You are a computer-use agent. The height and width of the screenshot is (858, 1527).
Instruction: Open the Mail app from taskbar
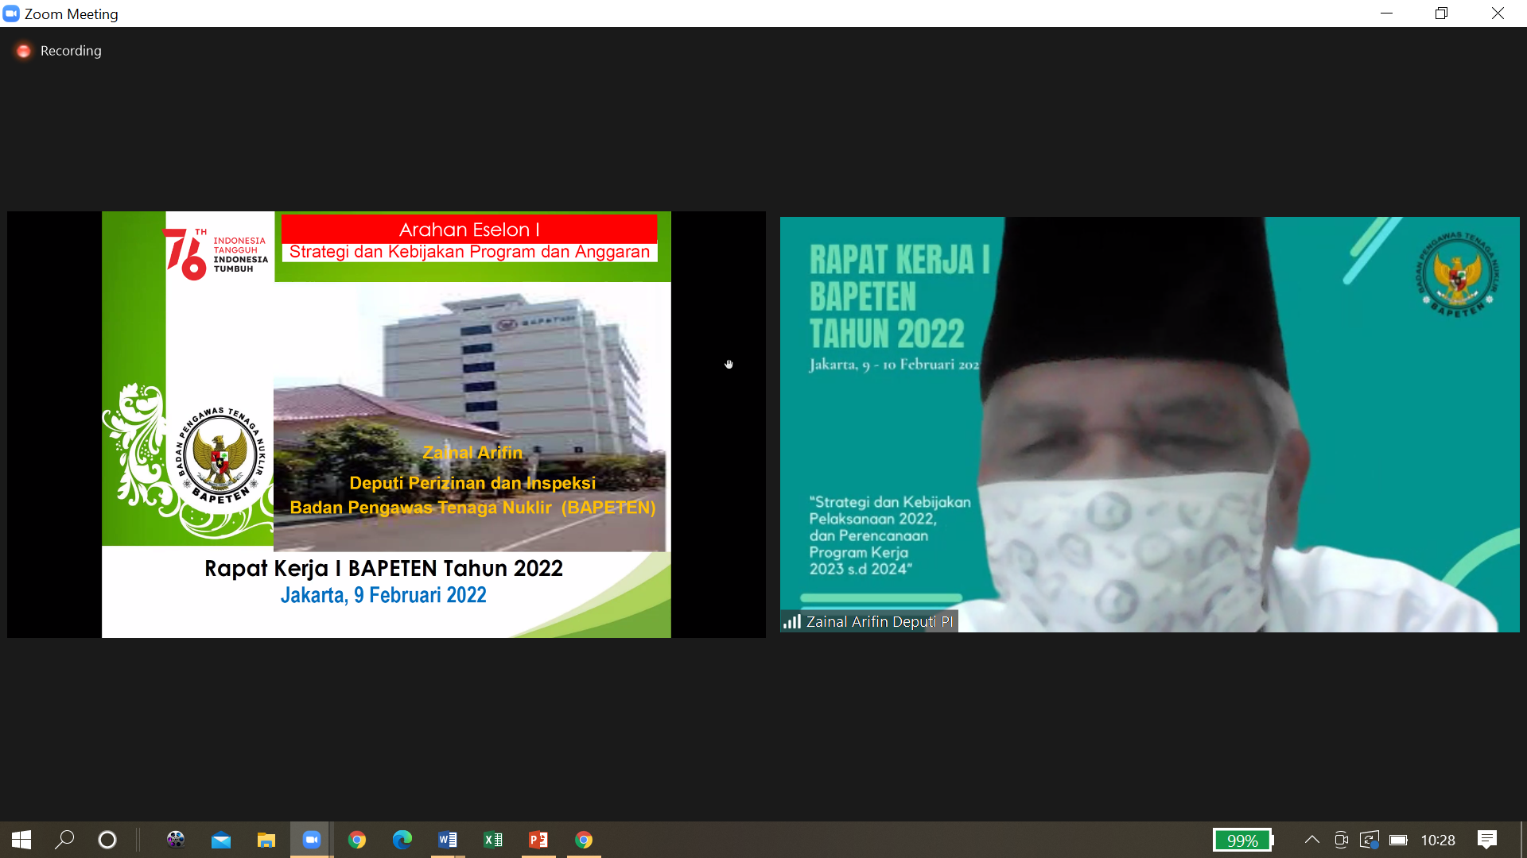(x=221, y=840)
